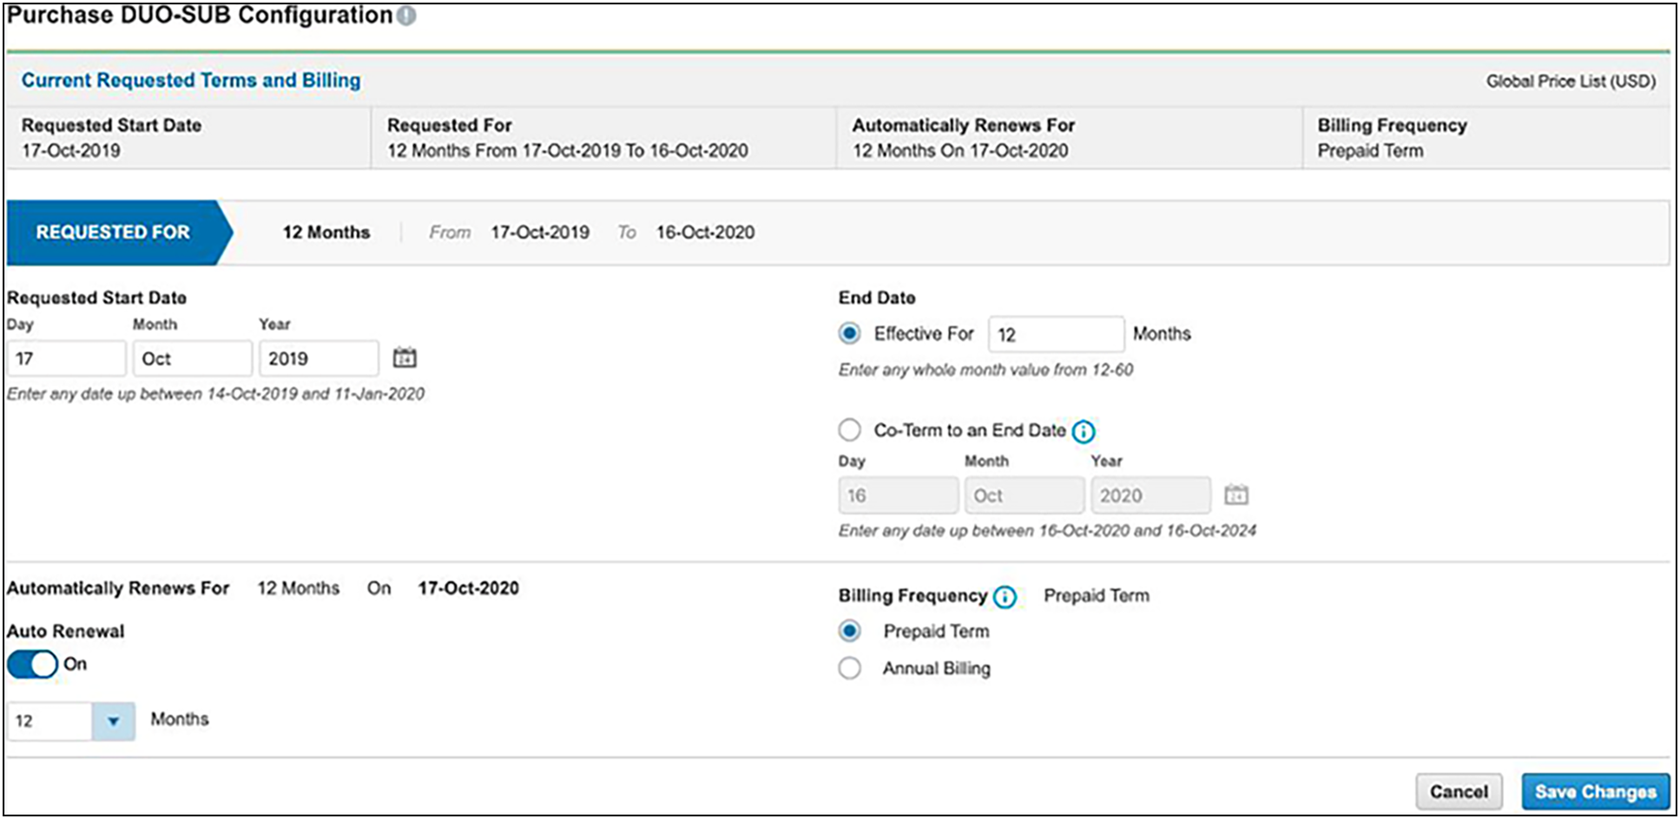
Task: Select Co-Term to an End Date
Action: [849, 429]
